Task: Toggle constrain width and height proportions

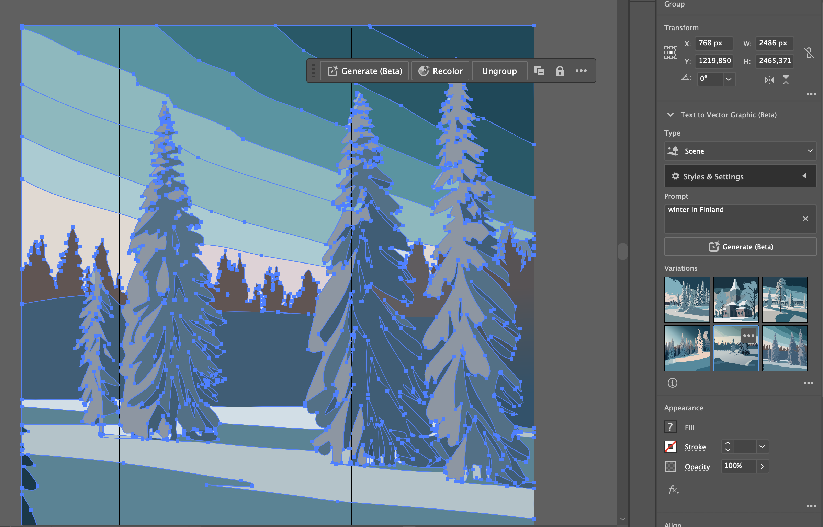Action: click(x=809, y=53)
